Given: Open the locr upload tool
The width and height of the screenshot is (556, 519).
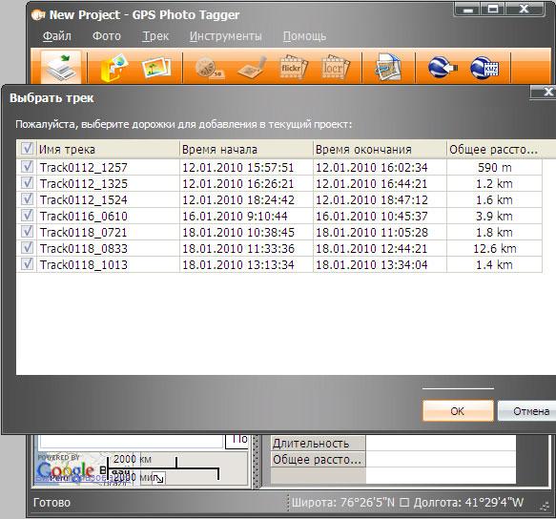Looking at the screenshot, I should point(335,67).
